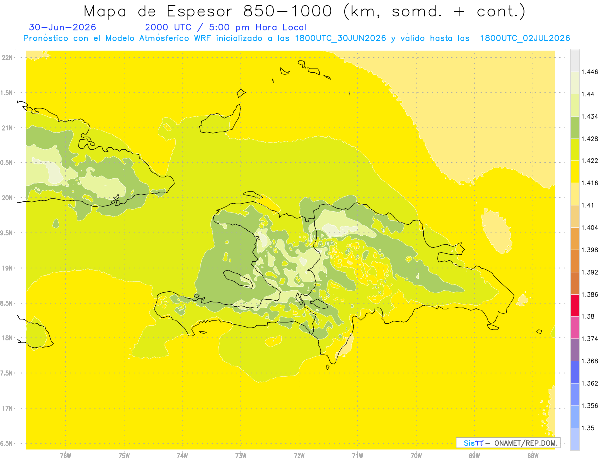The height and width of the screenshot is (462, 598).
Task: Click latitude label '19N'
Action: pos(8,268)
